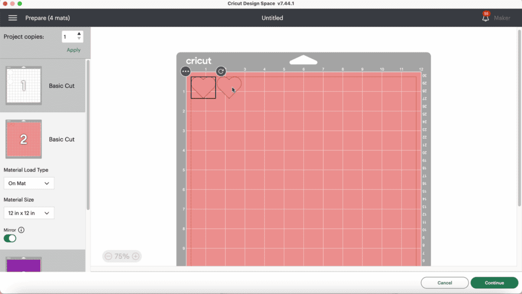Select the pink mat 2 thumbnail

click(23, 139)
